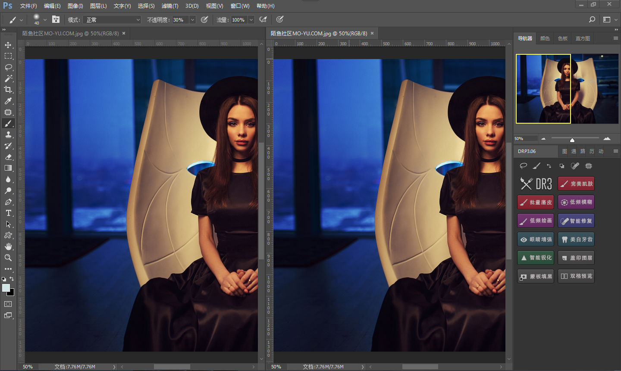621x371 pixels.
Task: Select the Eyedropper tool
Action: 8,101
